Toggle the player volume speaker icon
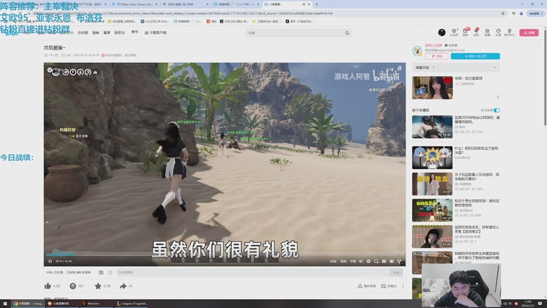The height and width of the screenshot is (308, 547). (x=361, y=261)
